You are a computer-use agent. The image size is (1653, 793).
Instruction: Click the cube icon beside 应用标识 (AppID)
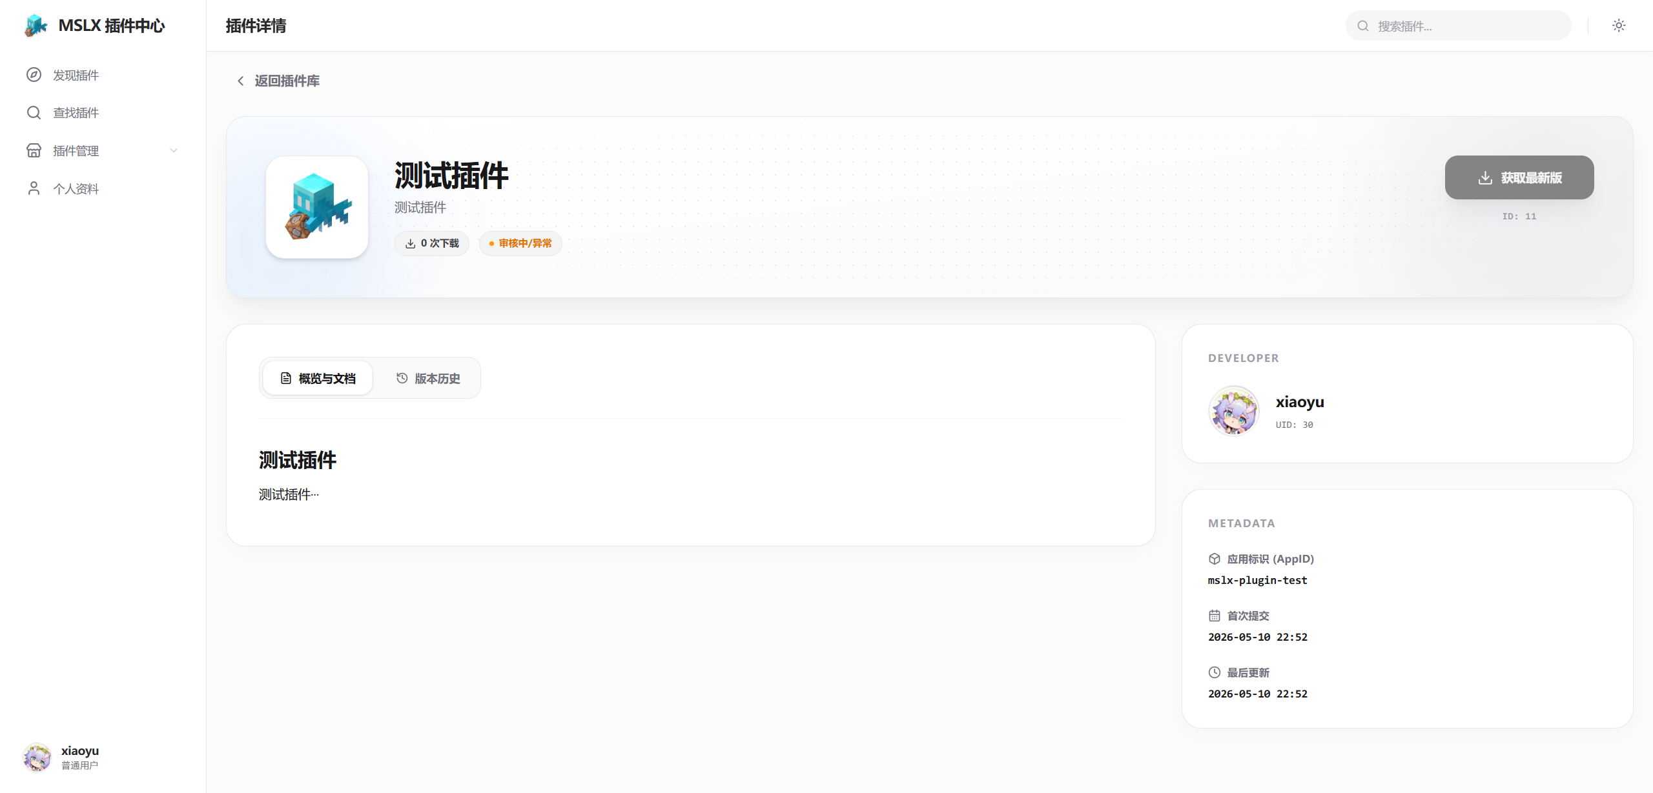[1215, 559]
